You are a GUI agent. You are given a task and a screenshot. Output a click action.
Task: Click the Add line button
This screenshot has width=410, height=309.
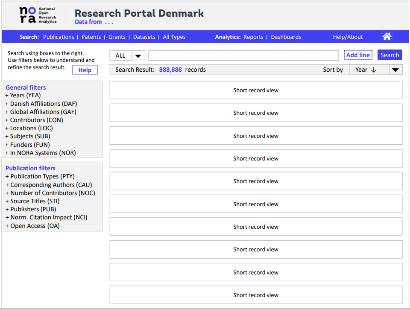358,55
